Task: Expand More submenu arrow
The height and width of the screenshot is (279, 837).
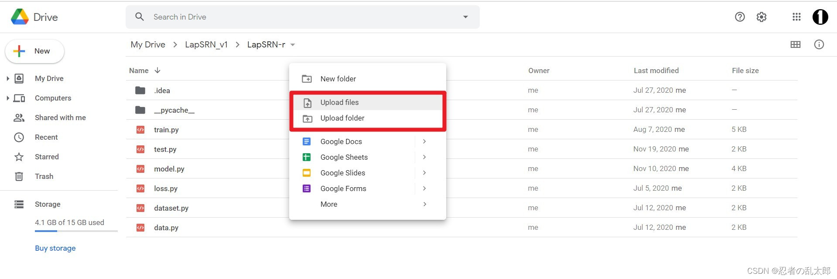Action: [x=424, y=204]
